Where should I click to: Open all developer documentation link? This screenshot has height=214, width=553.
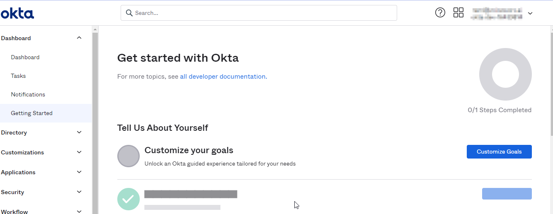(x=223, y=77)
